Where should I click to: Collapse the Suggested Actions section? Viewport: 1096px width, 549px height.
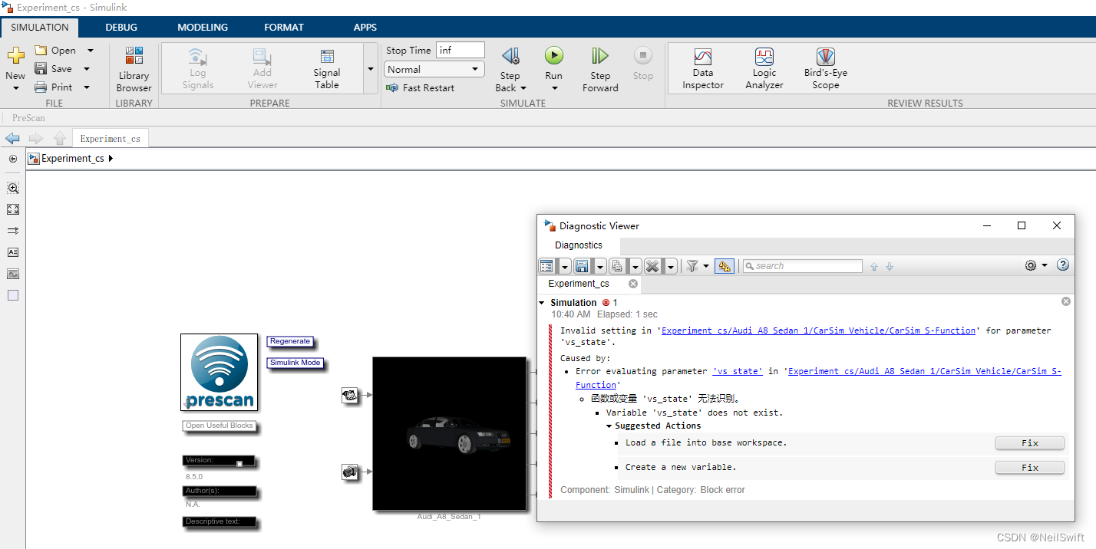click(609, 426)
